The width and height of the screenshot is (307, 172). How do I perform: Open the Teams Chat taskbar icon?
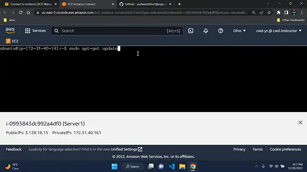tap(161, 166)
